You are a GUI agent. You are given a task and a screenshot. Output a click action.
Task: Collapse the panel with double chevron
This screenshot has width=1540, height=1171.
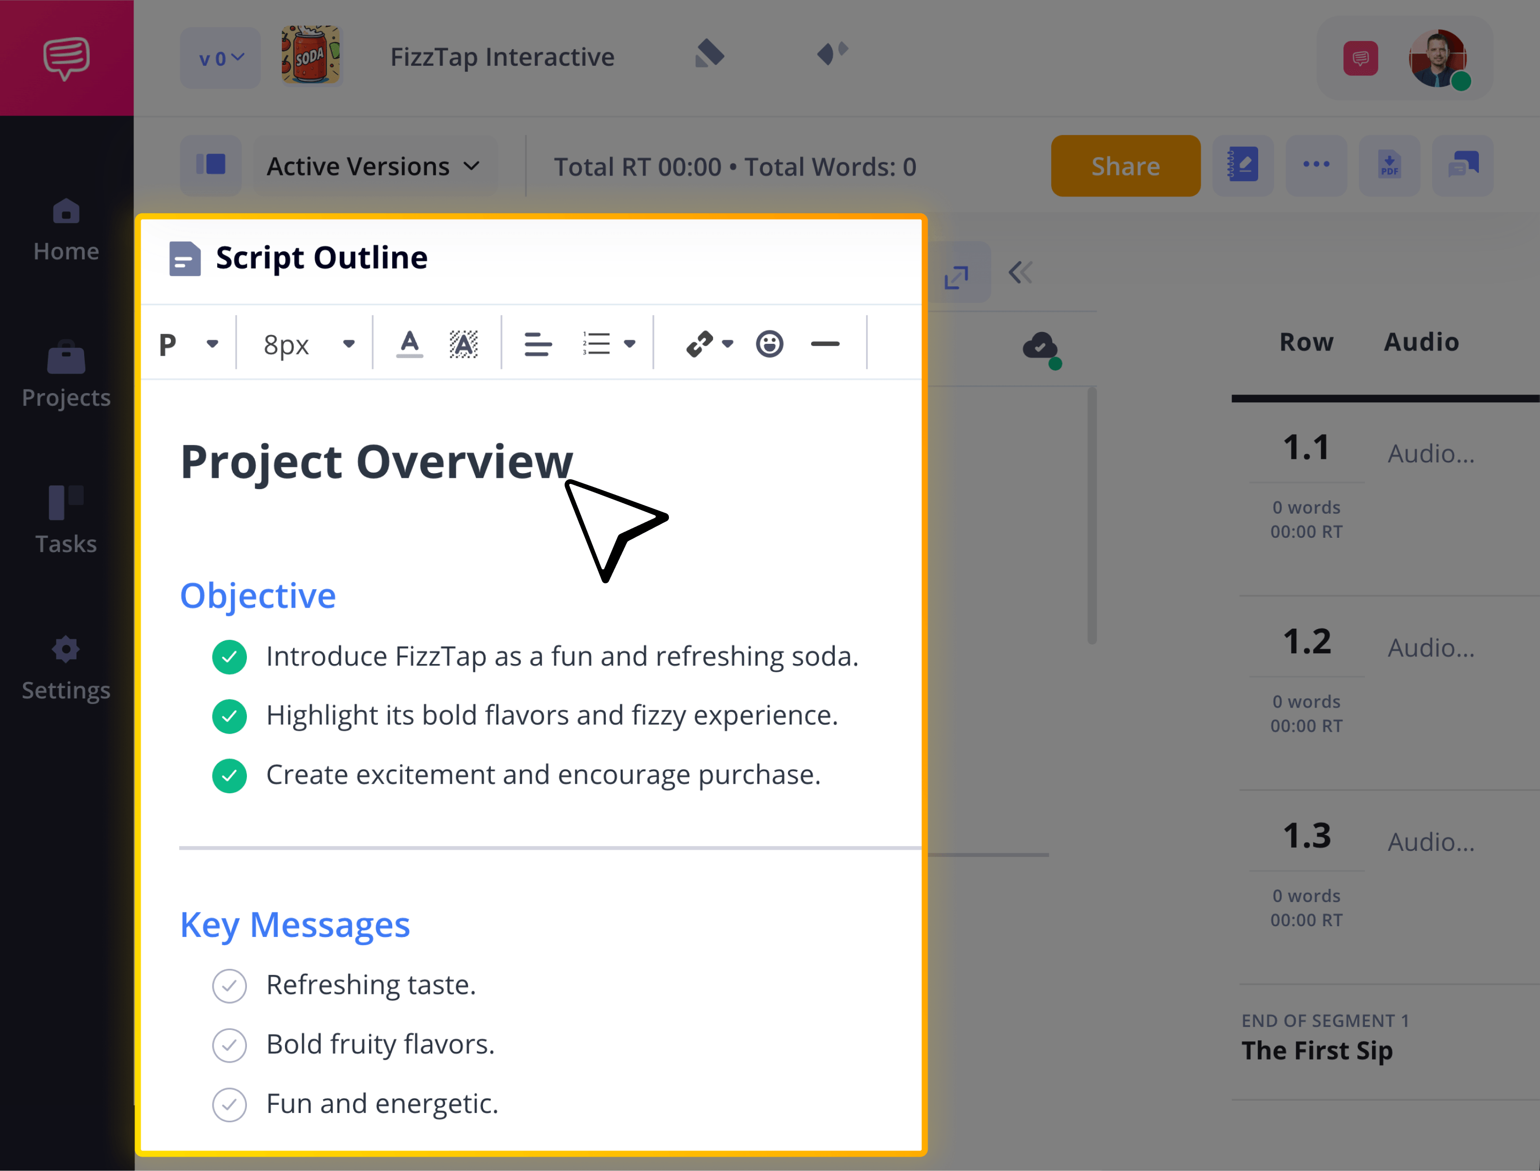pyautogui.click(x=1021, y=272)
